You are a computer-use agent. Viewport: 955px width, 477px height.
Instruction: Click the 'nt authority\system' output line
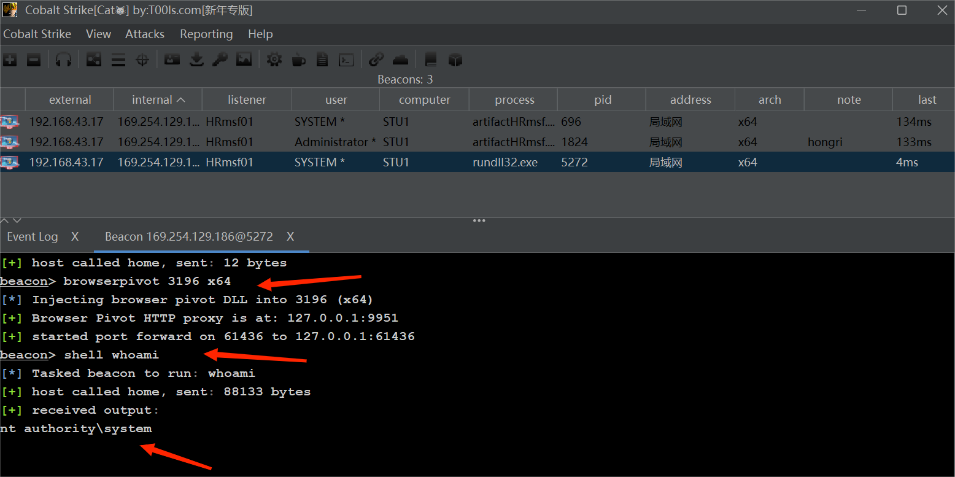[76, 429]
